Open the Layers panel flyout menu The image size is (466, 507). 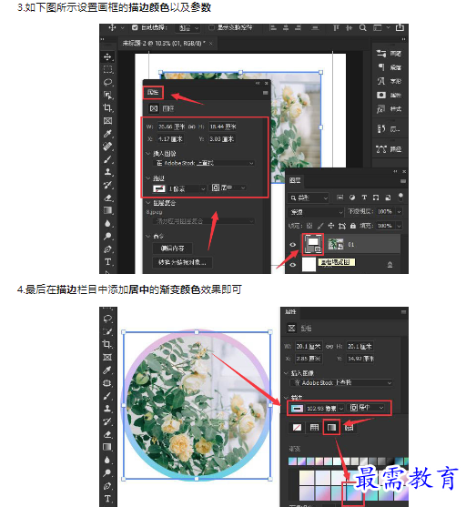[403, 181]
